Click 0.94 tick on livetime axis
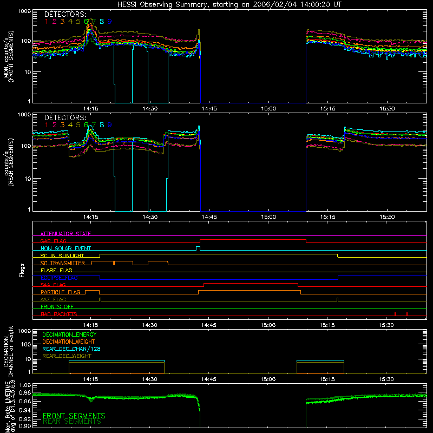Screen dimensions: 433x433 point(25,409)
